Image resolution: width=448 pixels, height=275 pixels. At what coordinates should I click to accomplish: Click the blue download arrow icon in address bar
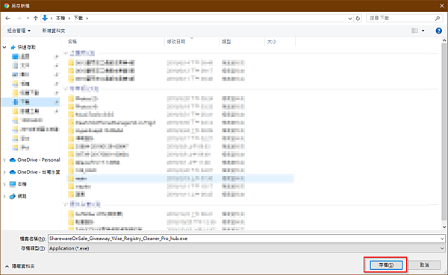point(45,18)
